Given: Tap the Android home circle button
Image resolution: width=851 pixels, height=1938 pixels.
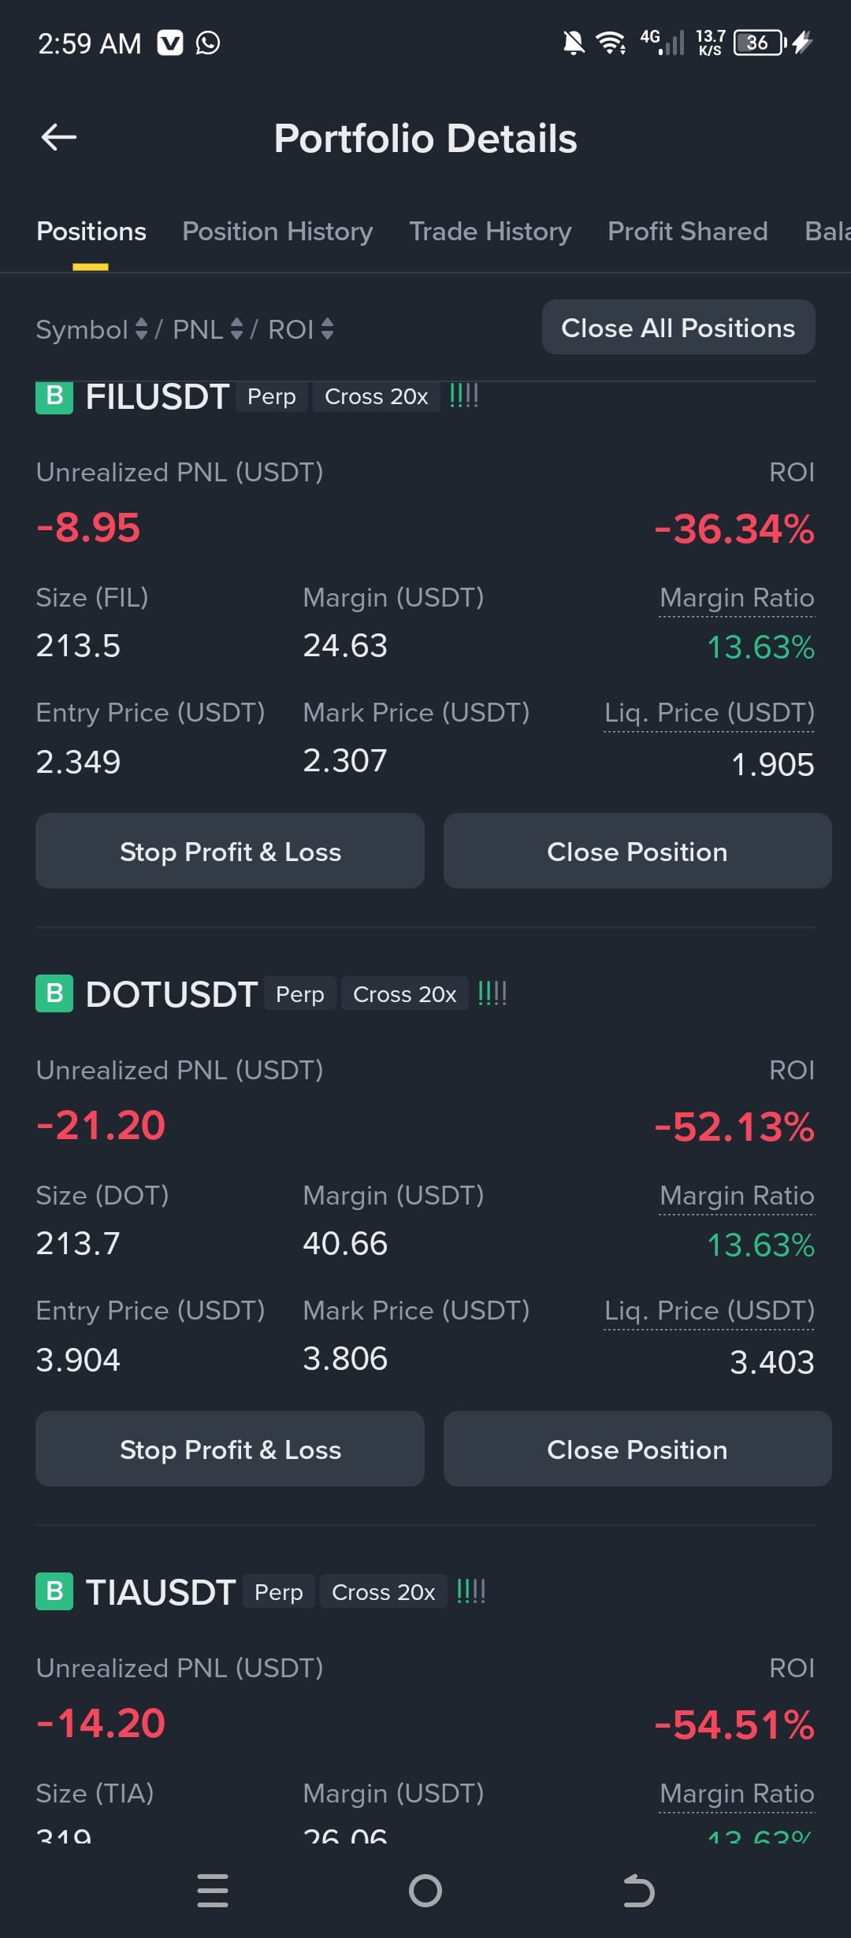Looking at the screenshot, I should 425,1891.
